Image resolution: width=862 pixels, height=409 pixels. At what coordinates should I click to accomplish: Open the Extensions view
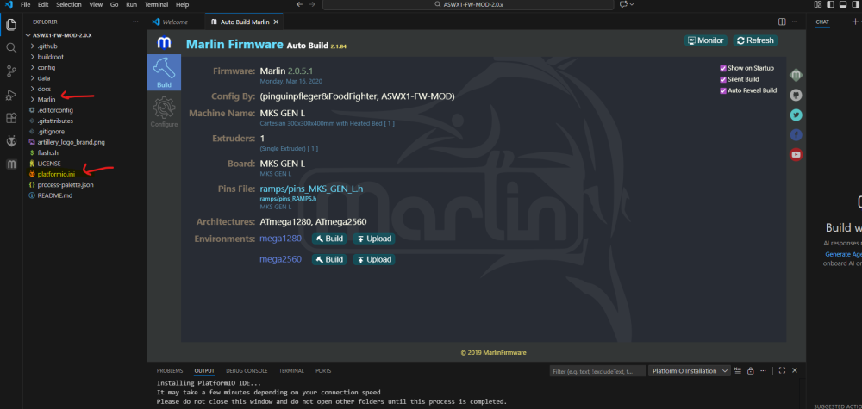tap(11, 117)
